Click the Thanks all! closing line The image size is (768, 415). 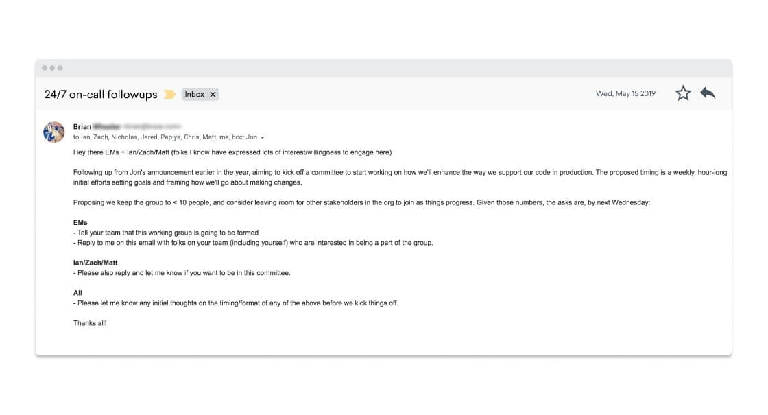(90, 323)
